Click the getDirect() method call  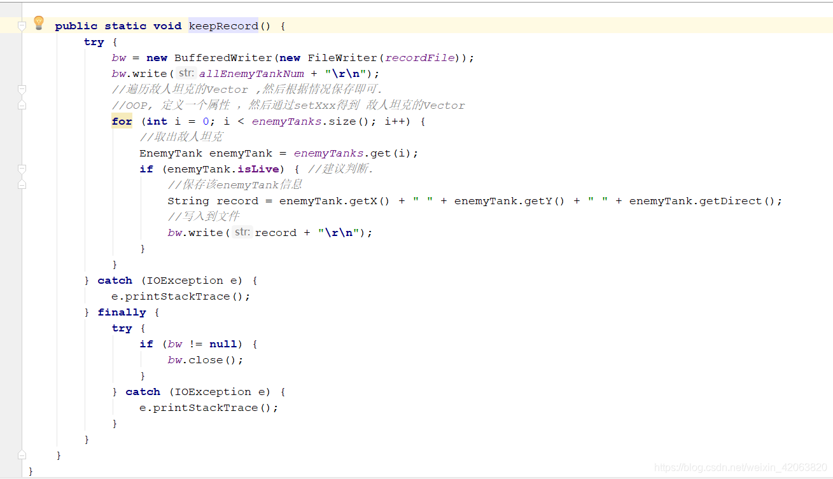click(x=738, y=201)
